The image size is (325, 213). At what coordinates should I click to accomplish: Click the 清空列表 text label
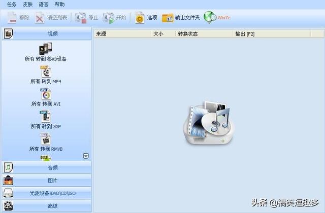click(57, 18)
